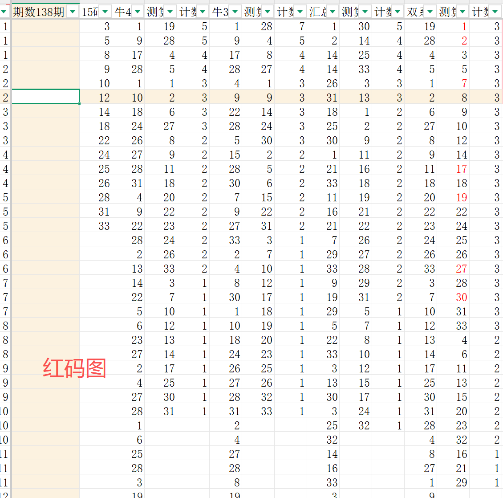Open filter arrow of 测算 header right of 双杀
The height and width of the screenshot is (498, 503).
(462, 12)
